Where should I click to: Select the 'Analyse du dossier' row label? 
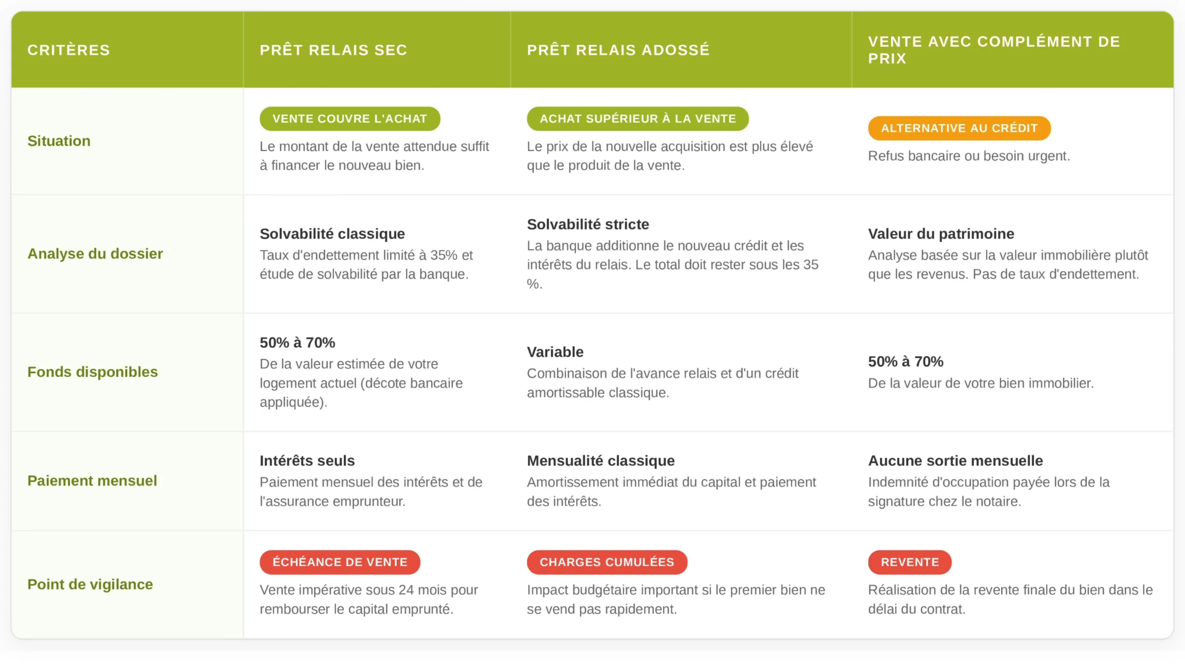[x=95, y=254]
